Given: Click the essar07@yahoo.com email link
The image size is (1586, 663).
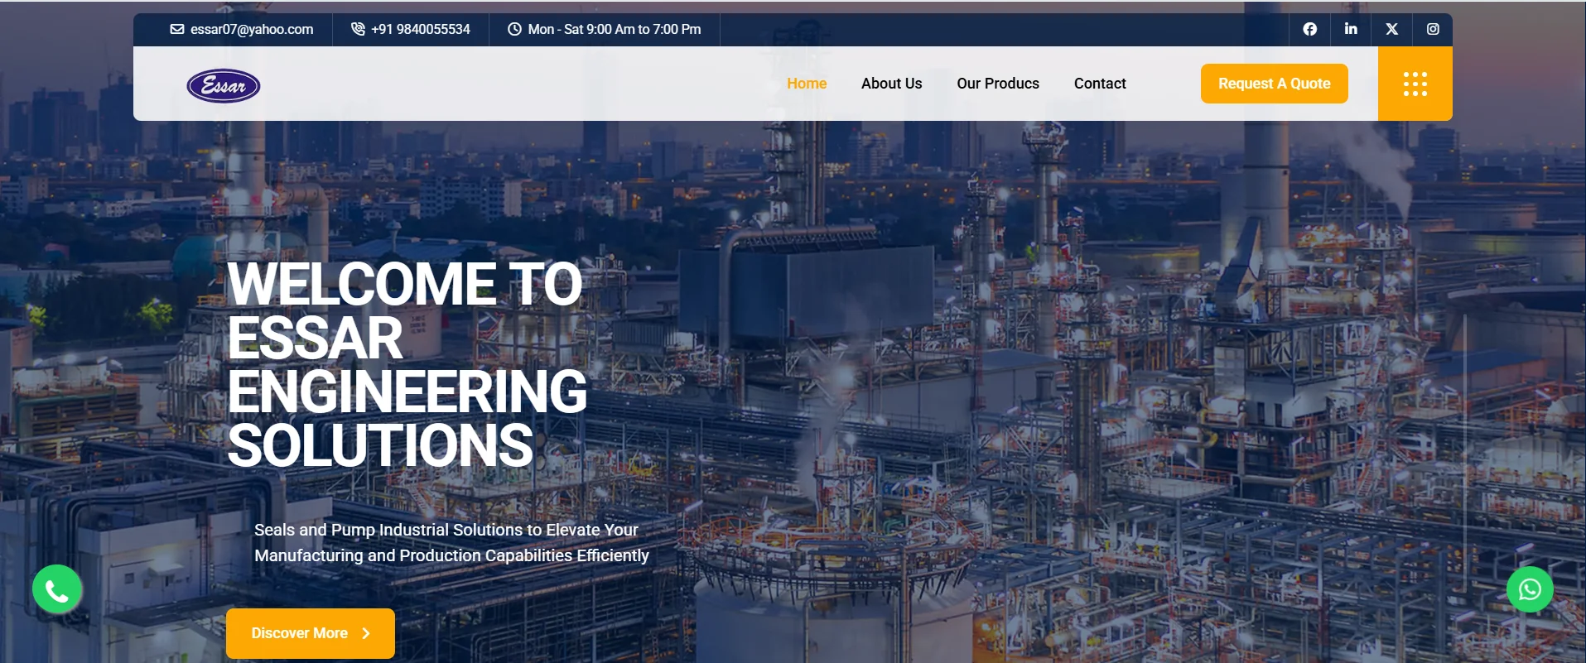Looking at the screenshot, I should [x=252, y=29].
